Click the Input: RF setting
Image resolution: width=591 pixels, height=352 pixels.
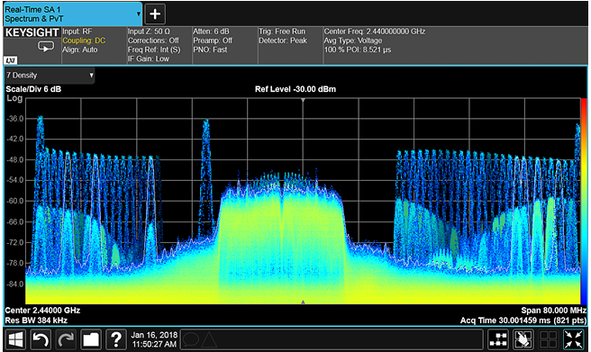pyautogui.click(x=77, y=32)
